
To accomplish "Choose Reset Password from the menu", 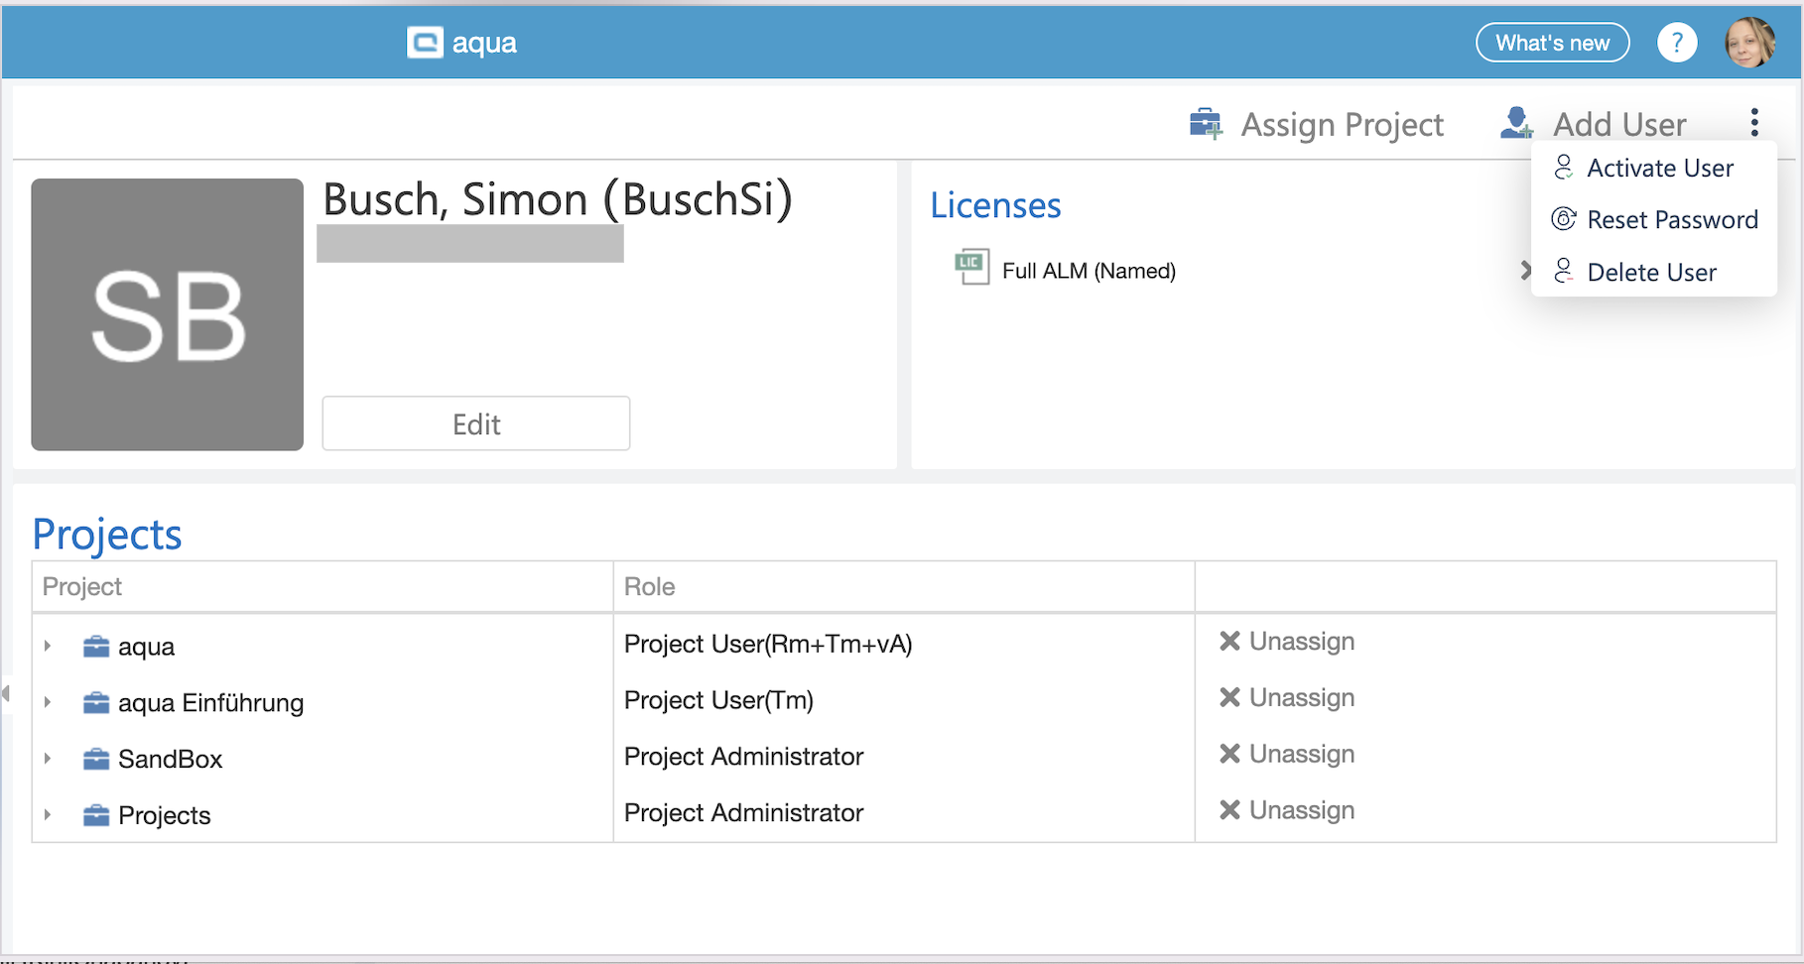I will coord(1671,220).
